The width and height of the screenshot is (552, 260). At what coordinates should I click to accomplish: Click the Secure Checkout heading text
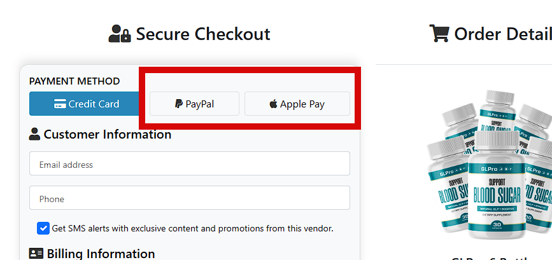click(x=202, y=34)
